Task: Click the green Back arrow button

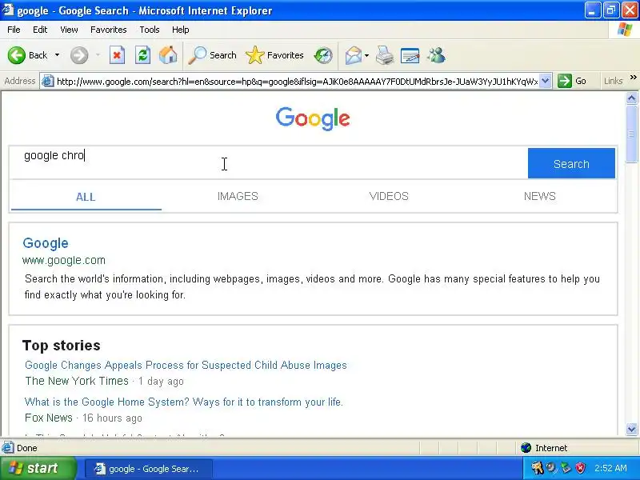Action: pyautogui.click(x=17, y=55)
